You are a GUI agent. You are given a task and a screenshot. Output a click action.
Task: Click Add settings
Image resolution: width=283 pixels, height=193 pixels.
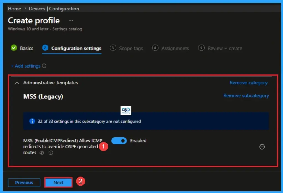pos(27,66)
